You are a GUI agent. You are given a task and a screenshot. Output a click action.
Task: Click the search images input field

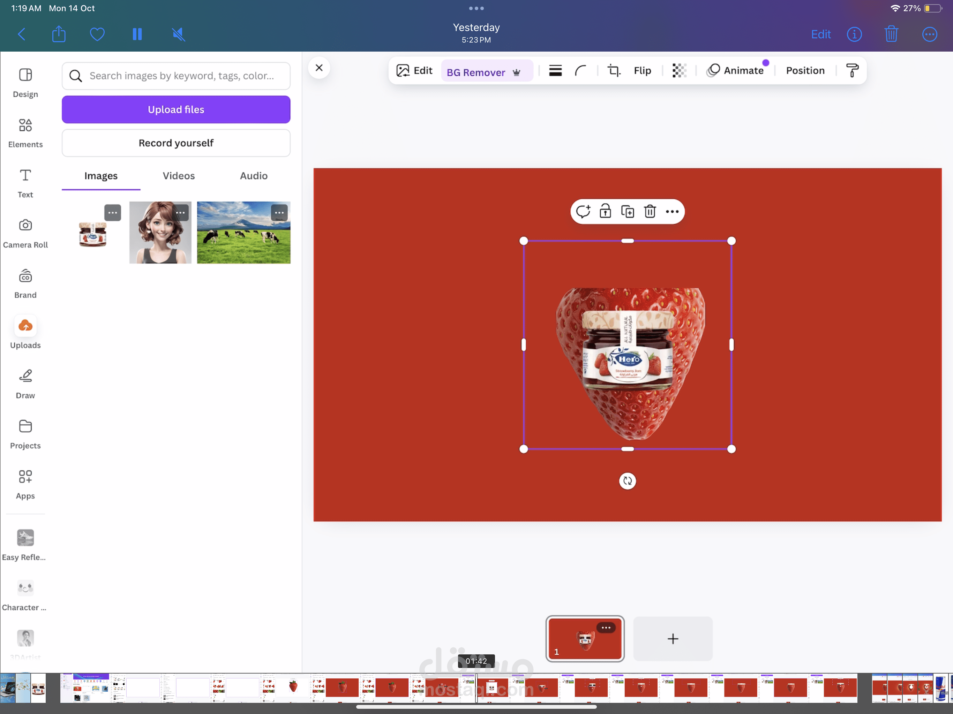(181, 76)
